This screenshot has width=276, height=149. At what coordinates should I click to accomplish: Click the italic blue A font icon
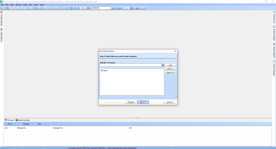[75, 8]
